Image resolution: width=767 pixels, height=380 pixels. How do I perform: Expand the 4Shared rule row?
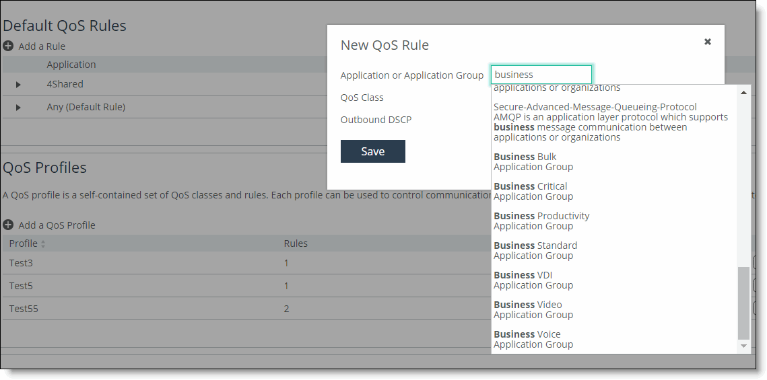18,85
